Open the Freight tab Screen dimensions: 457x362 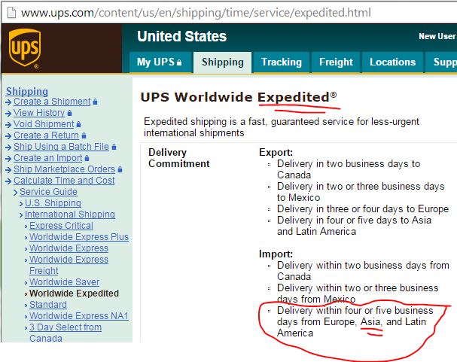click(336, 62)
